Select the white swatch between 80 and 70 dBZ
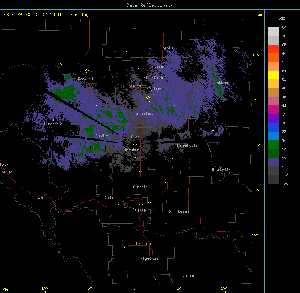Screen dimensions: 300x293 click(274, 32)
